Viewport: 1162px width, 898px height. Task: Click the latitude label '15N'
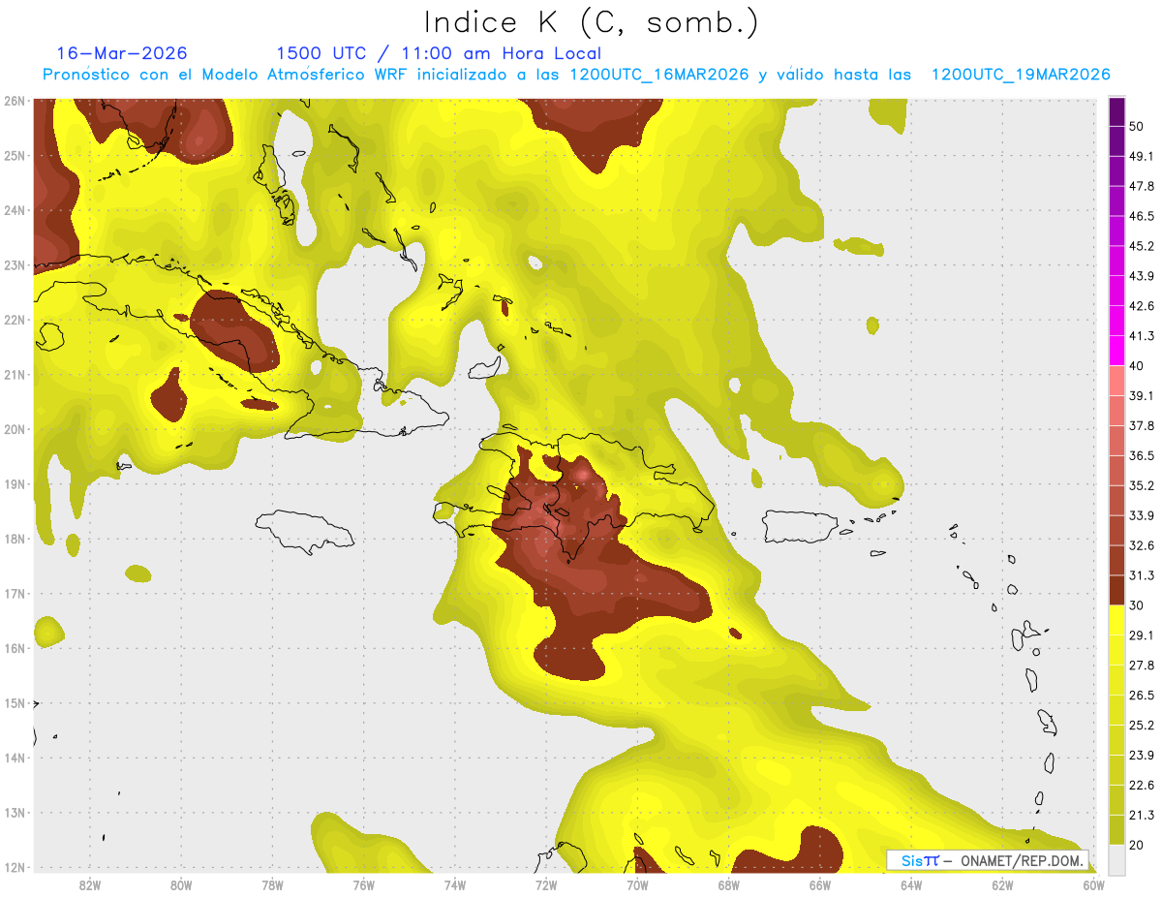point(15,703)
